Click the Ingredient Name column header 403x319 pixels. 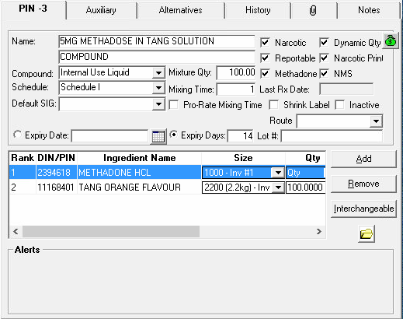tap(140, 158)
